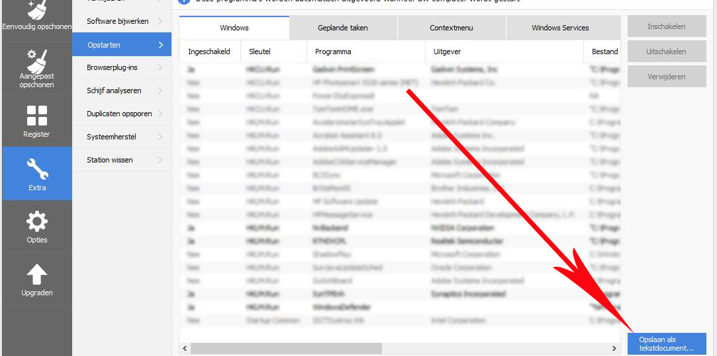Viewport: 717px width, 356px height.
Task: Open Opties gear icon
Action: (36, 221)
